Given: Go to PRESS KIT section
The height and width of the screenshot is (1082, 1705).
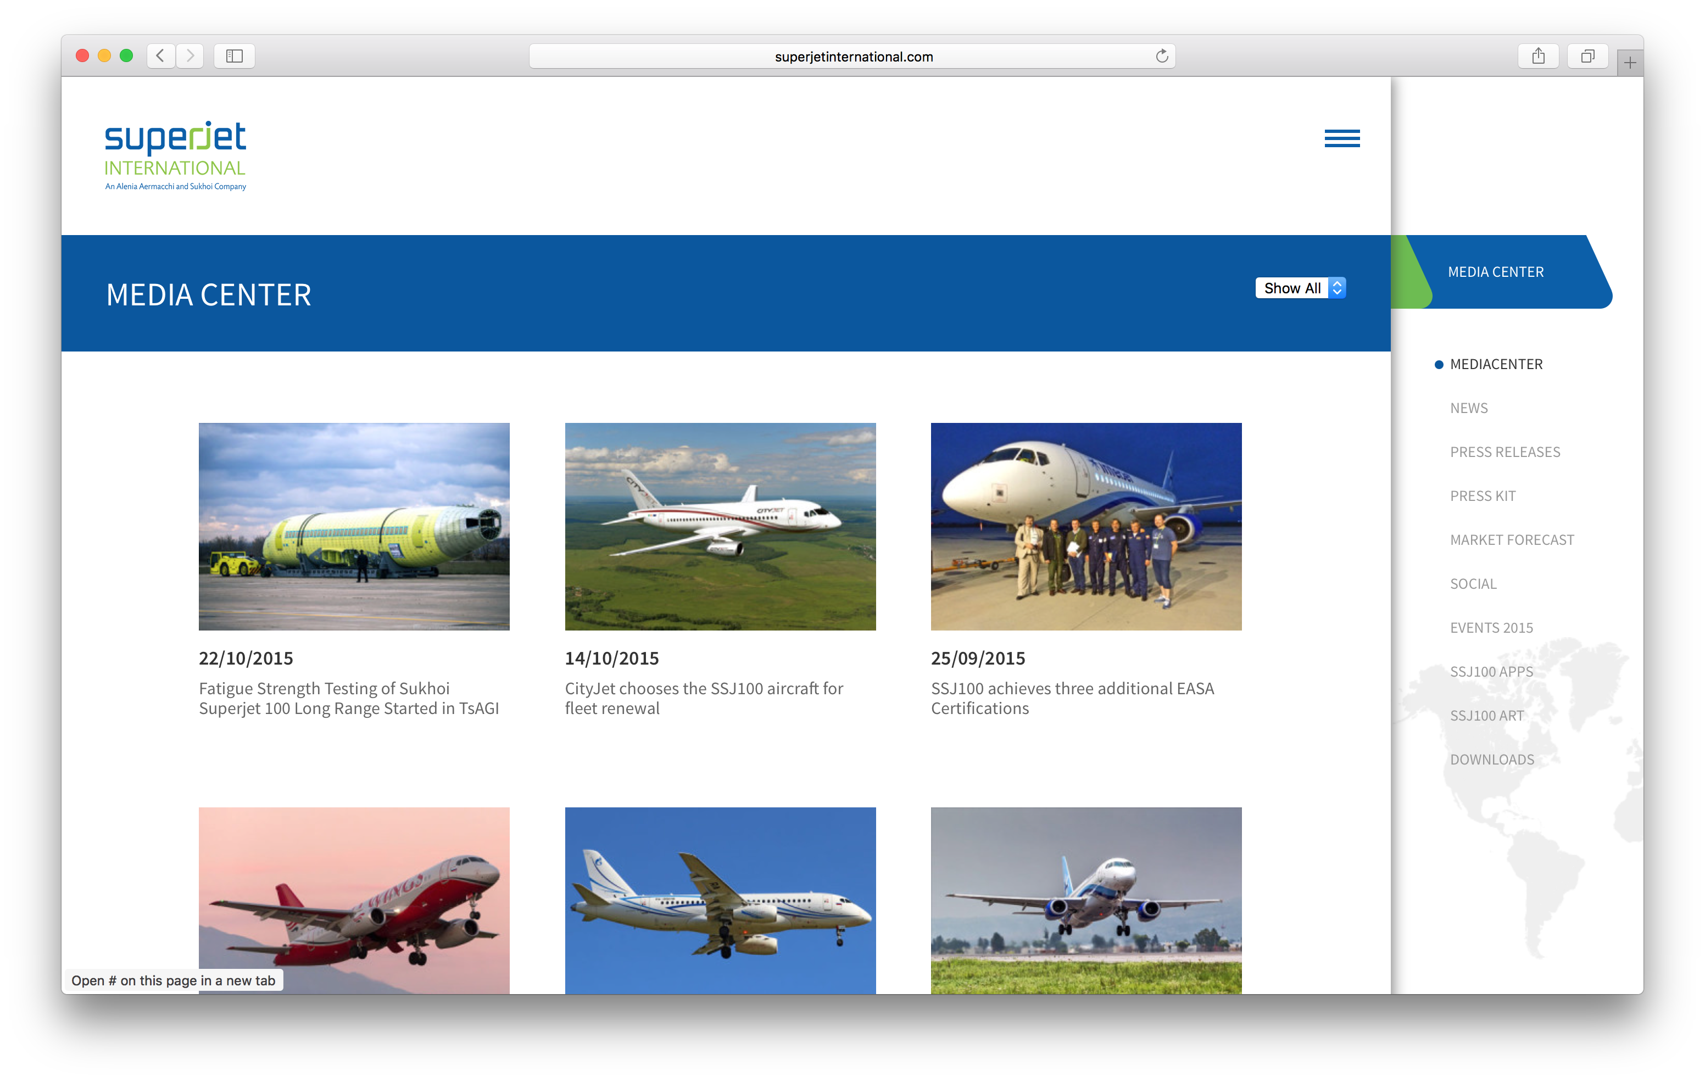Looking at the screenshot, I should (1483, 497).
